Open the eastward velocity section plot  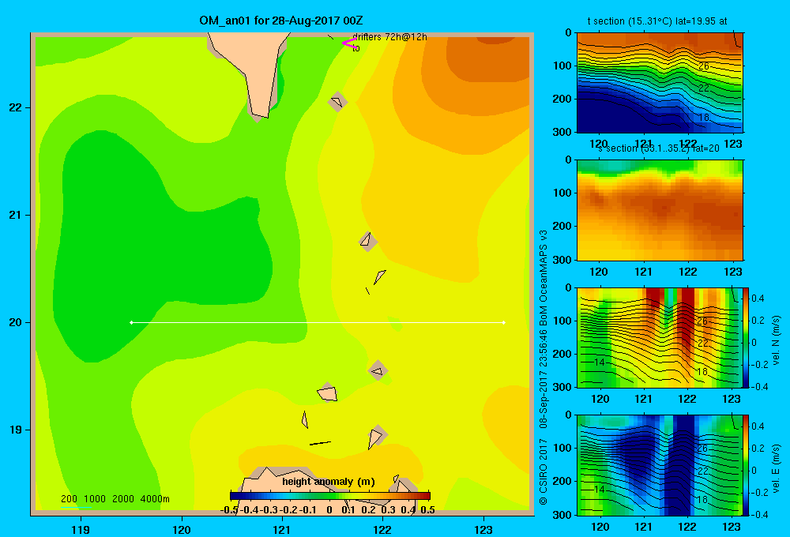(x=660, y=465)
